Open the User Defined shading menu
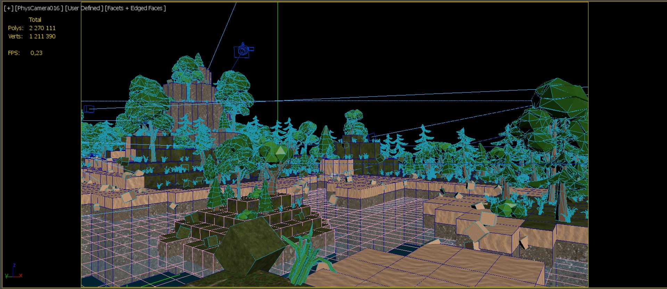 pyautogui.click(x=84, y=8)
